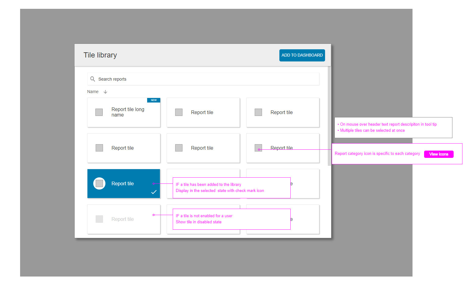Click the tile library vertical scrollbar
This screenshot has width=471, height=289.
329,116
